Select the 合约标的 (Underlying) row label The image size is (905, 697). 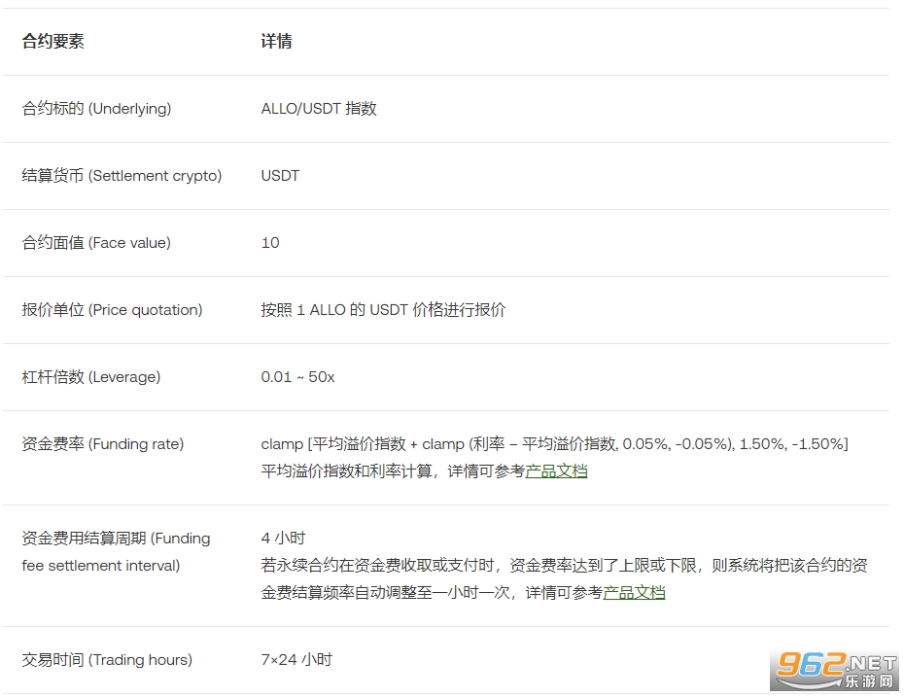pos(96,109)
